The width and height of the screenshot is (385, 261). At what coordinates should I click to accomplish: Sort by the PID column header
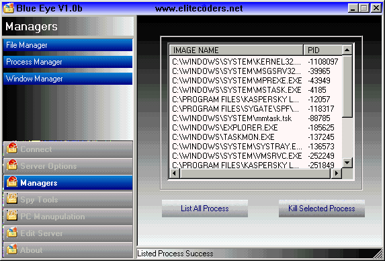tap(323, 50)
